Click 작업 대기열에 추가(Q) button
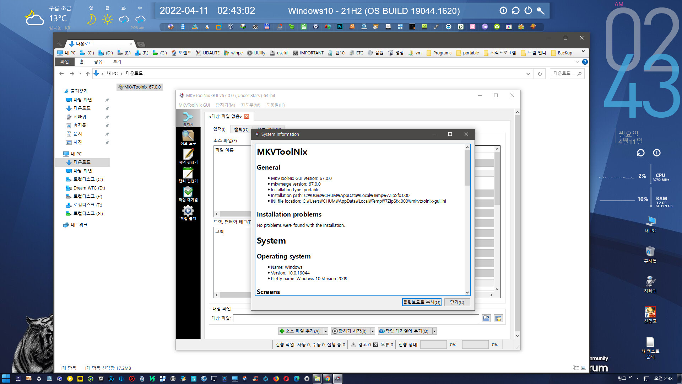The height and width of the screenshot is (384, 682). coord(405,331)
